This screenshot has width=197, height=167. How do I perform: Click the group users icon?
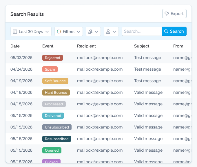pyautogui.click(x=90, y=32)
